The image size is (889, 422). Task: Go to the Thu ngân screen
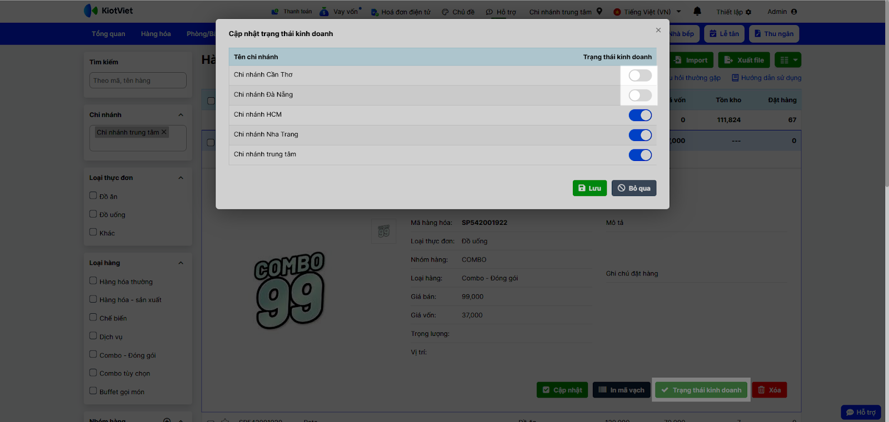773,34
